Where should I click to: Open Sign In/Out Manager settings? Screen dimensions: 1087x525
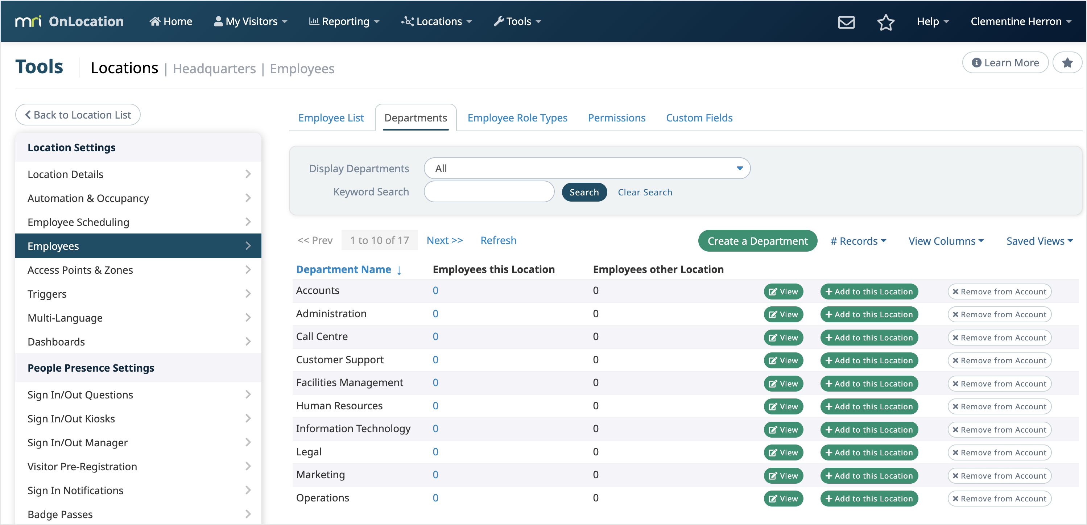[x=138, y=442]
